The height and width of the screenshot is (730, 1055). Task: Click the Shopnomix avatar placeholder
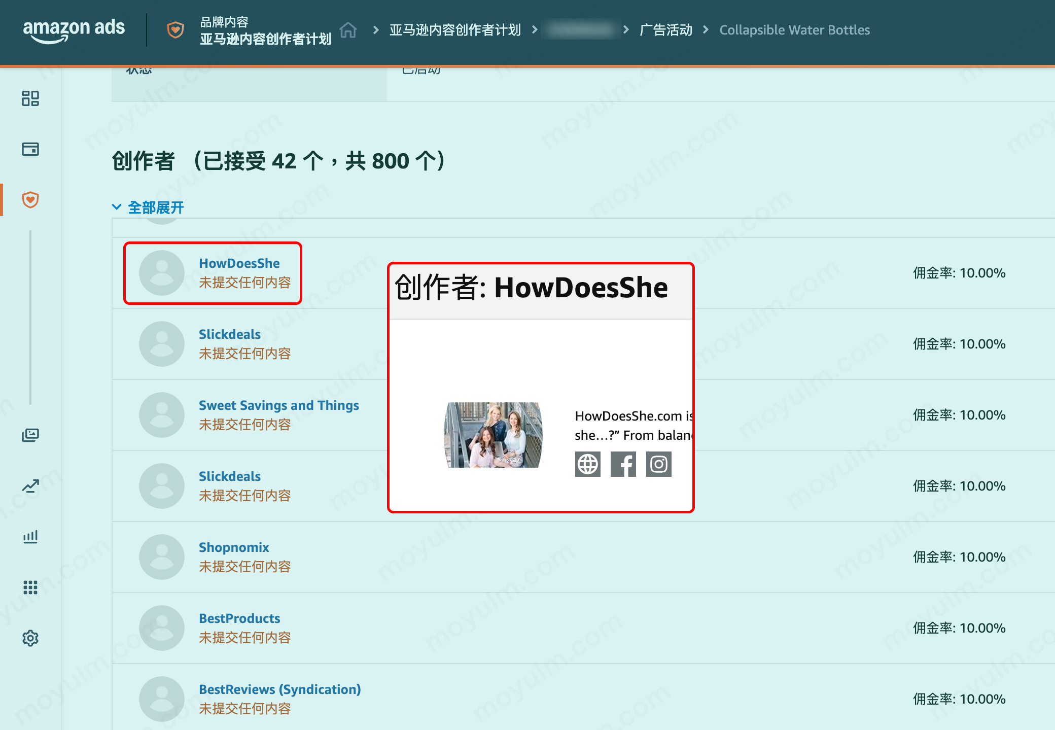(x=162, y=557)
